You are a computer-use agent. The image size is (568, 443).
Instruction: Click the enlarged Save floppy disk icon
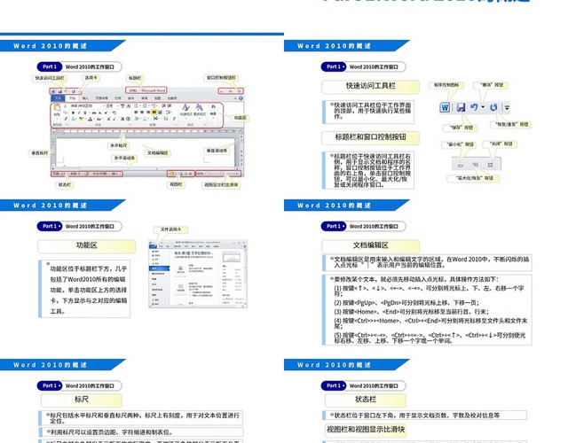point(461,107)
